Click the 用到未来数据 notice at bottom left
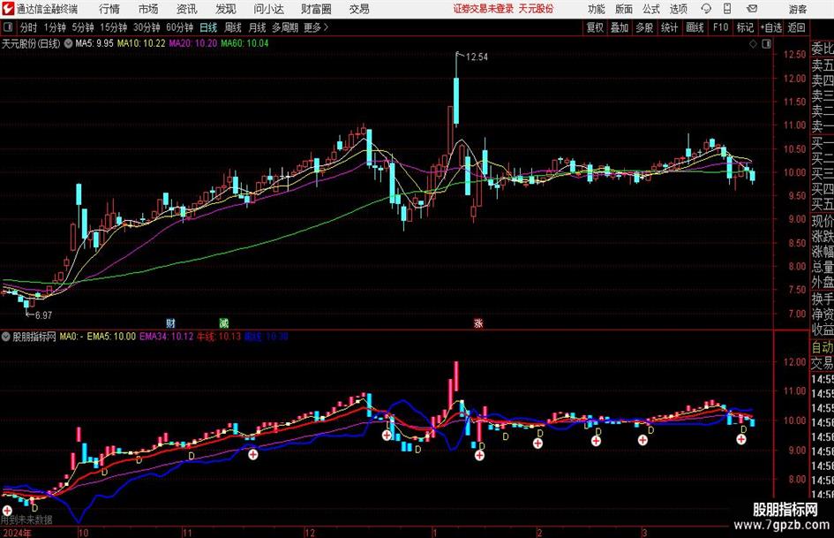834x538 pixels. pyautogui.click(x=26, y=519)
